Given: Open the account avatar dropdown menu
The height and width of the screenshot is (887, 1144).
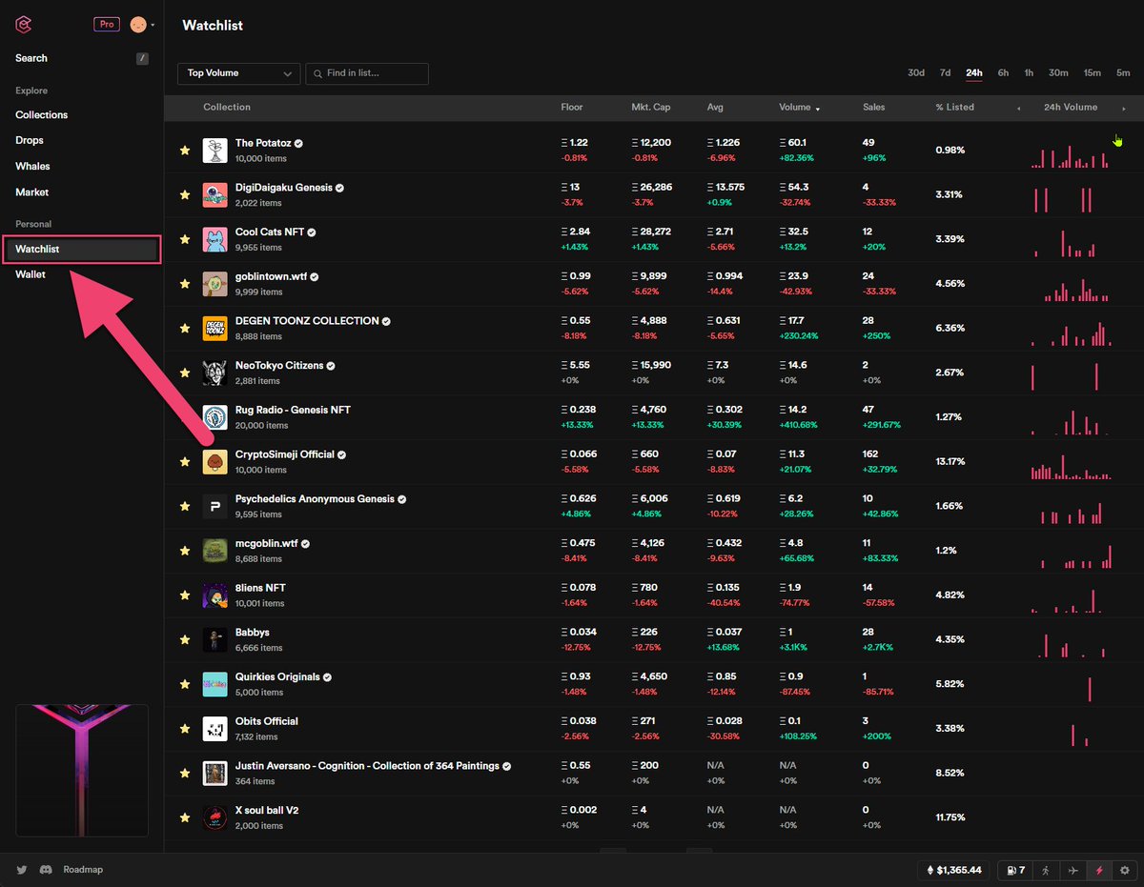Looking at the screenshot, I should (142, 25).
